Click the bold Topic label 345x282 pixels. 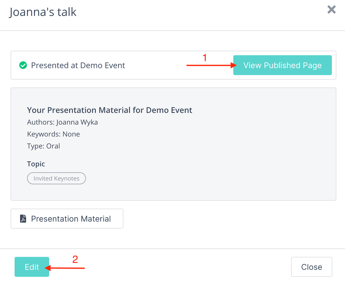click(36, 164)
